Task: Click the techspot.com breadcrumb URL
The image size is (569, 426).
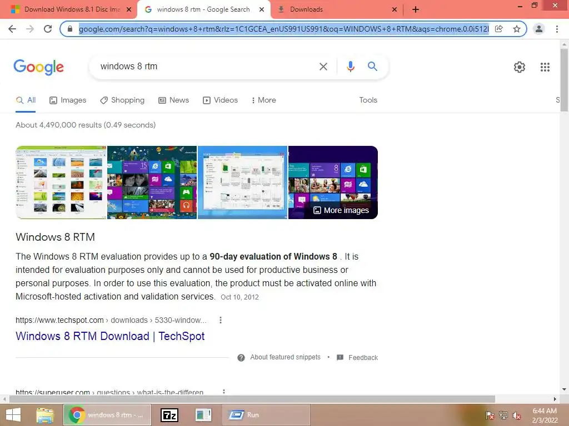Action: tap(111, 320)
